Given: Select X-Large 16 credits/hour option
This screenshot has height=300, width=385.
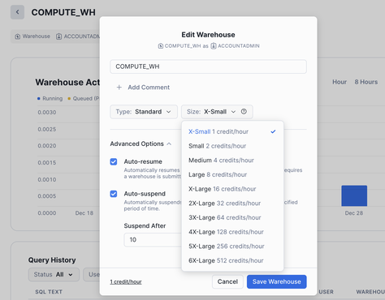Looking at the screenshot, I should pyautogui.click(x=232, y=189).
